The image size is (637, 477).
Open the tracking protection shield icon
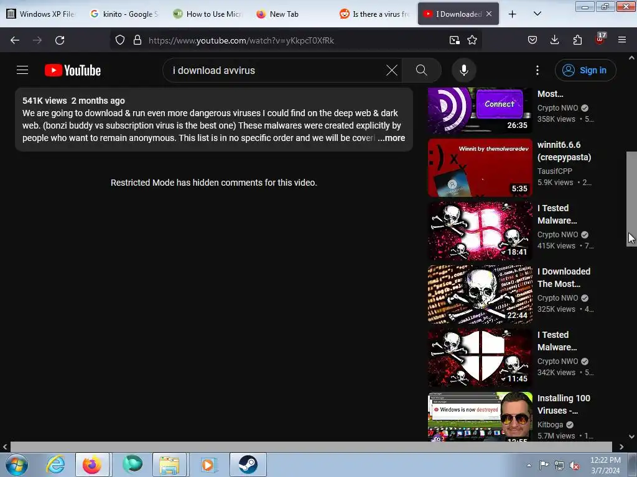[x=120, y=40]
